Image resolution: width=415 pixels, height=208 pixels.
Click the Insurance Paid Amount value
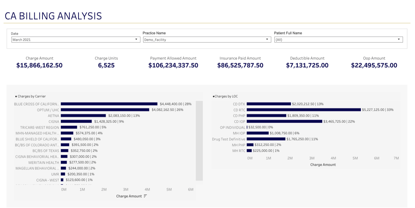click(240, 65)
